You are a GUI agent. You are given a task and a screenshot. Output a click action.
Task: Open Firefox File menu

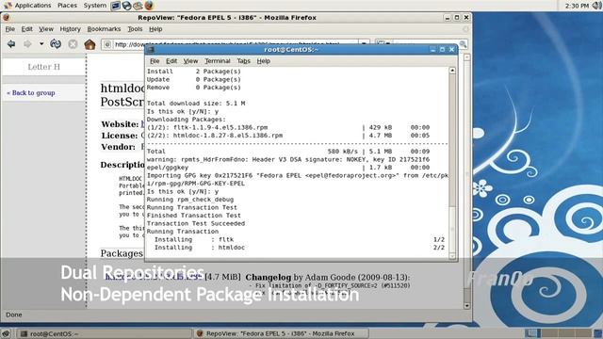click(x=10, y=29)
